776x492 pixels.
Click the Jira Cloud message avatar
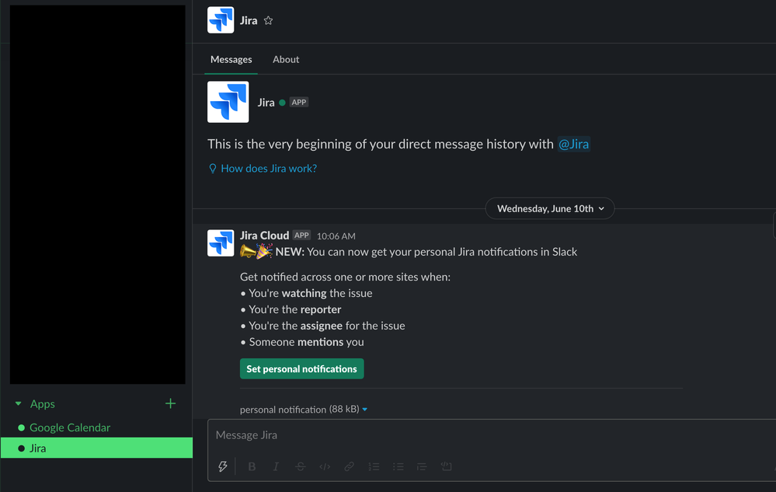(221, 243)
